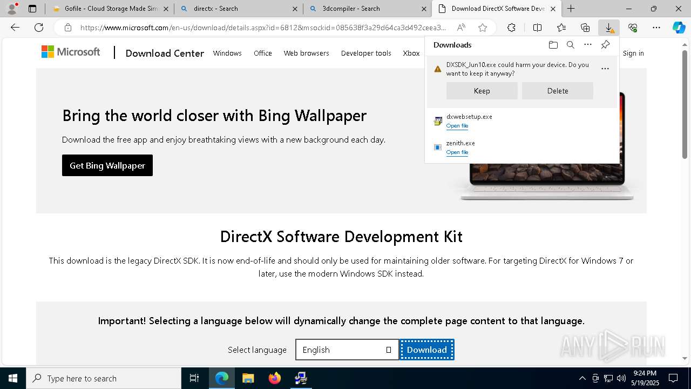Click the address bar URL field
The width and height of the screenshot is (691, 389).
point(263,28)
